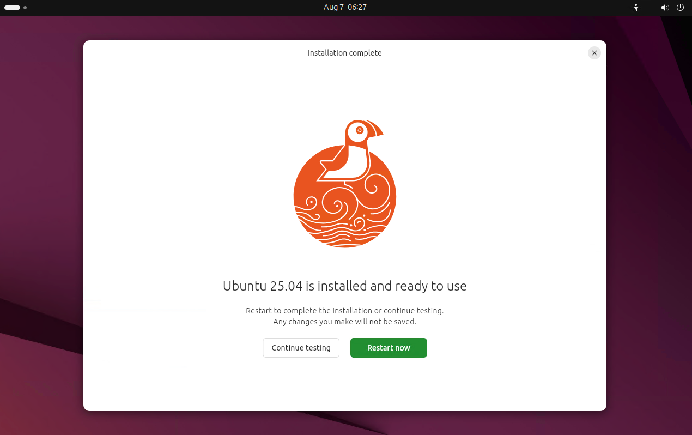The height and width of the screenshot is (435, 692).
Task: Open the clock showing Aug 7 06:27
Action: coord(345,7)
